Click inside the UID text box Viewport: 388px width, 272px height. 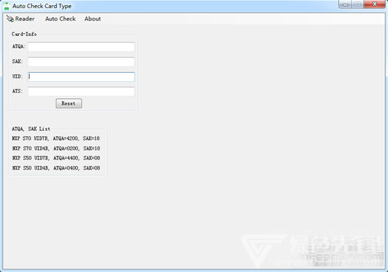[x=81, y=77]
